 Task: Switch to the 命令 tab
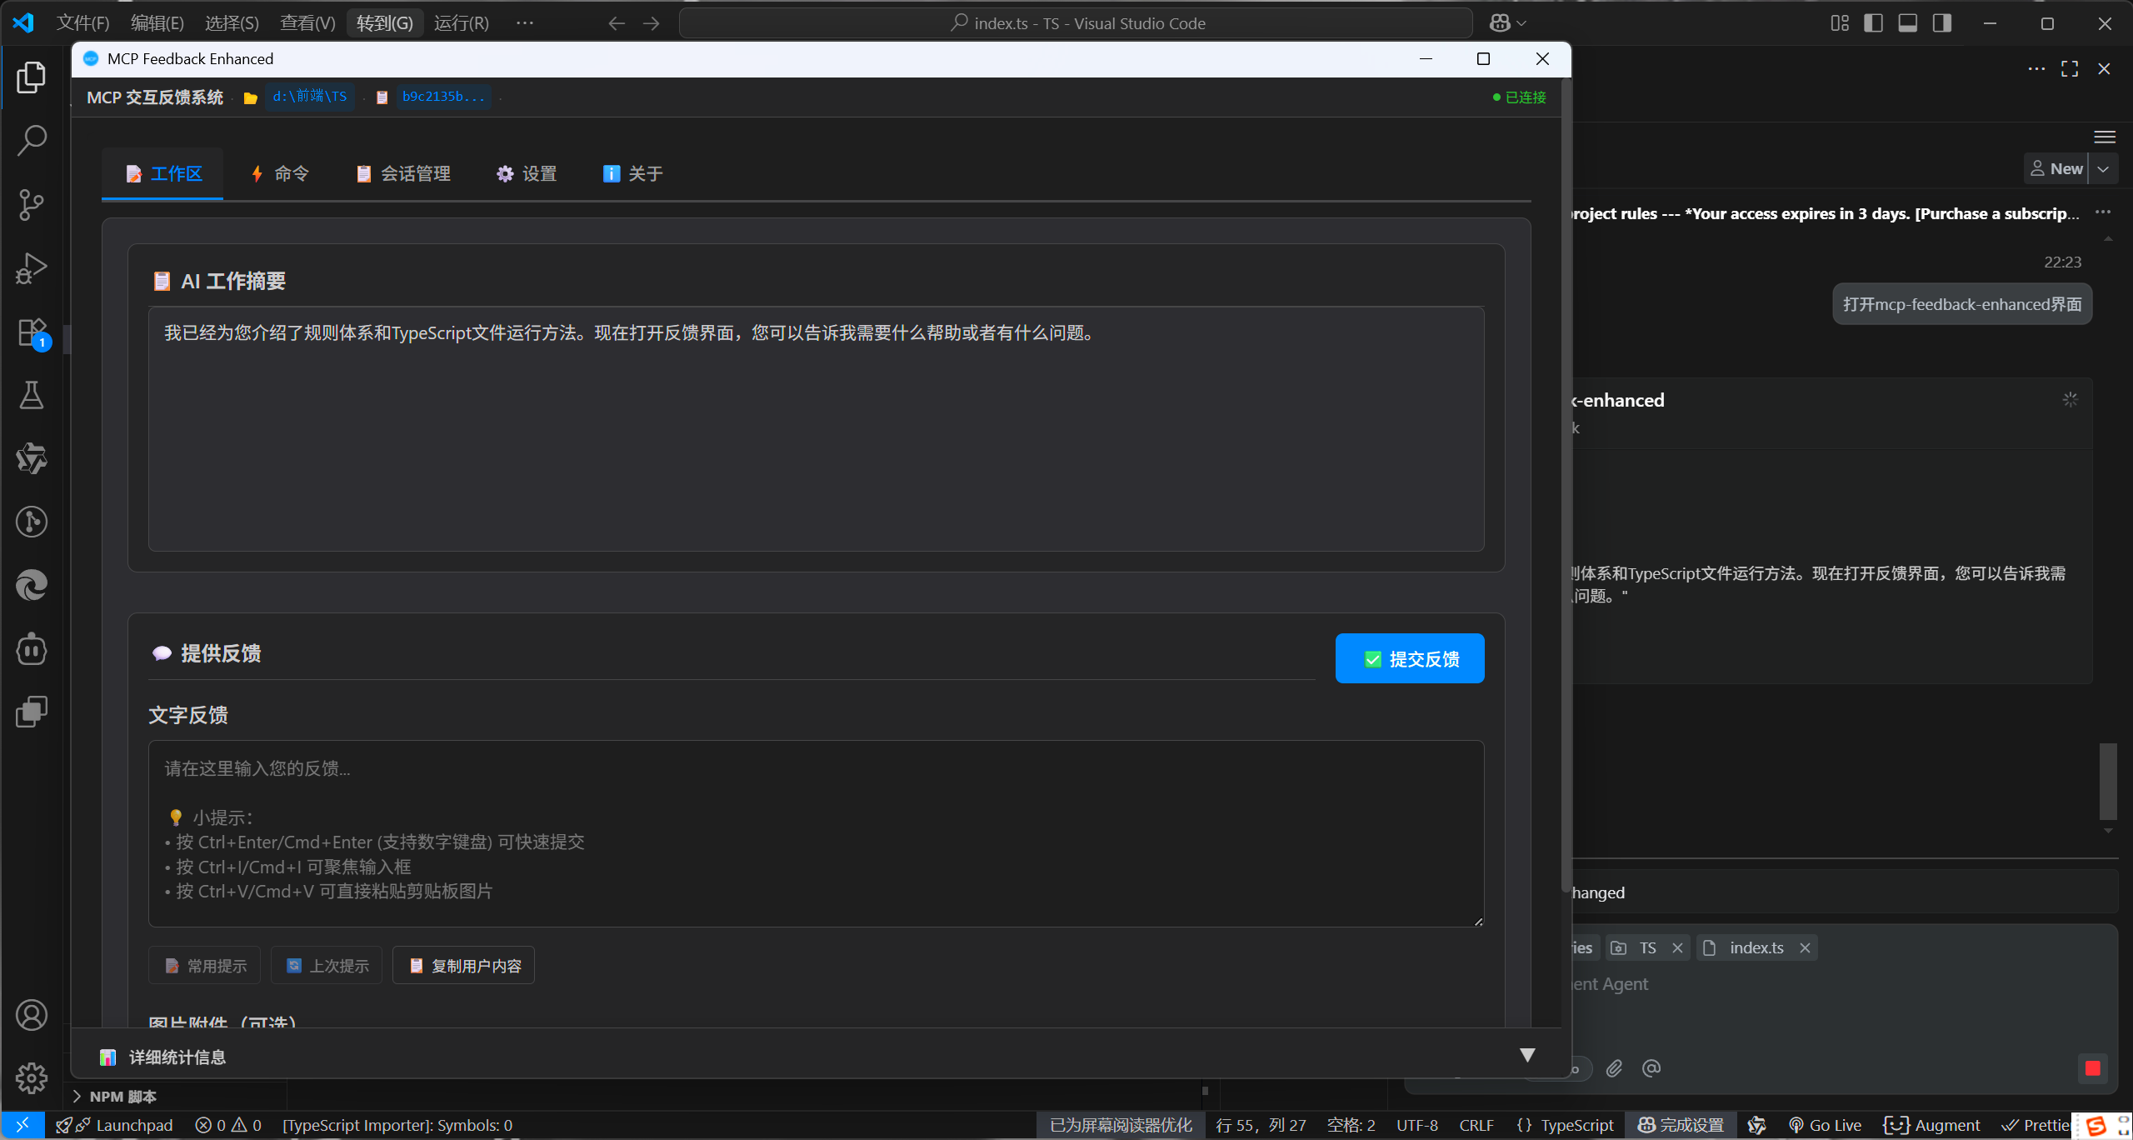(x=280, y=173)
